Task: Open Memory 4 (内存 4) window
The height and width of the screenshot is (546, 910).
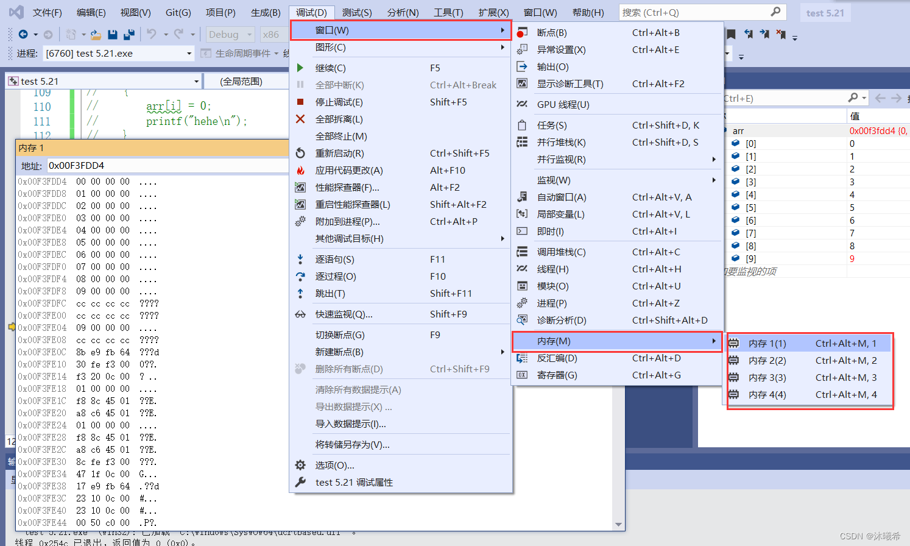Action: coord(808,394)
